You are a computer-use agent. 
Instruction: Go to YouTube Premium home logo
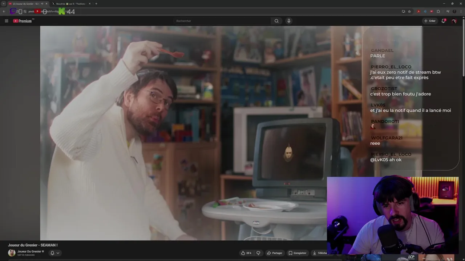click(23, 21)
